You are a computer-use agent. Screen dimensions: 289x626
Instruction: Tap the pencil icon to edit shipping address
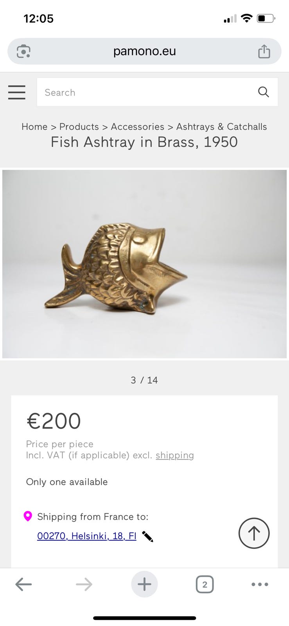click(147, 536)
